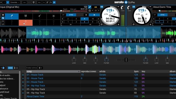Jump to previous track start on left deck
Image resolution: width=176 pixels, height=99 pixels.
[x=86, y=15]
